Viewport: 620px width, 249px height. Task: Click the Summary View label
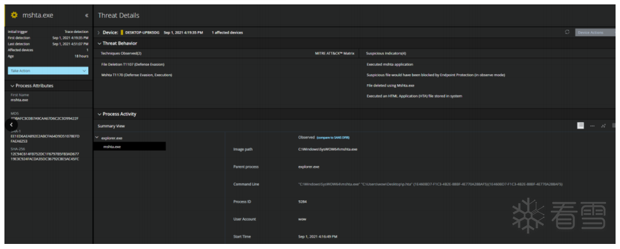[x=111, y=126]
